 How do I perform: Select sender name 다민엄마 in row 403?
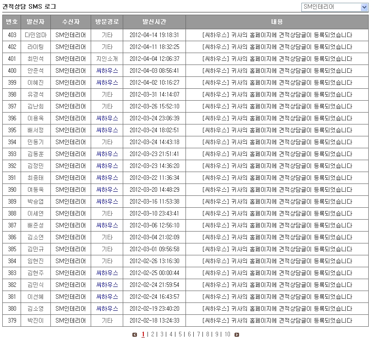click(x=36, y=35)
